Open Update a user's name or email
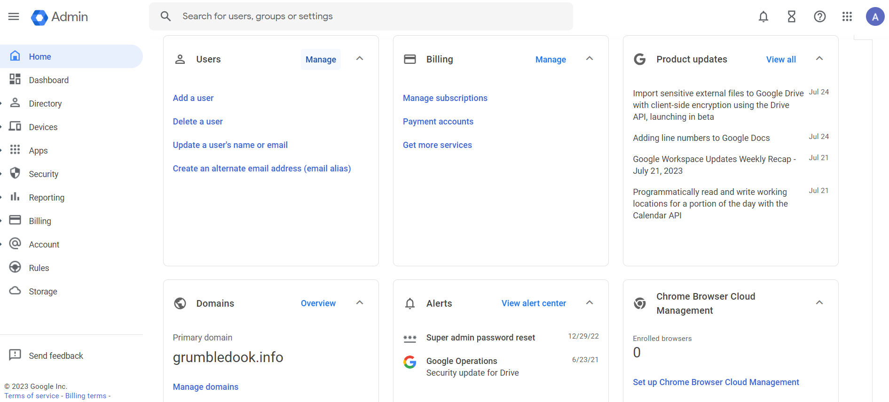The height and width of the screenshot is (402, 889). 230,145
